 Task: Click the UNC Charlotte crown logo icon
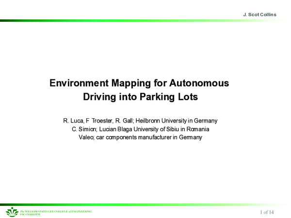pyautogui.click(x=12, y=212)
